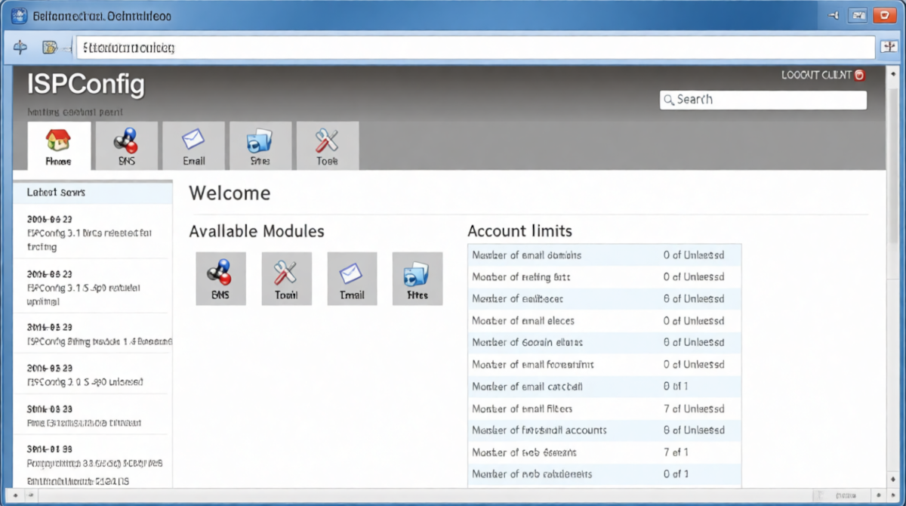
Task: Open the DNS module icon under Available Modules
Action: tap(221, 278)
